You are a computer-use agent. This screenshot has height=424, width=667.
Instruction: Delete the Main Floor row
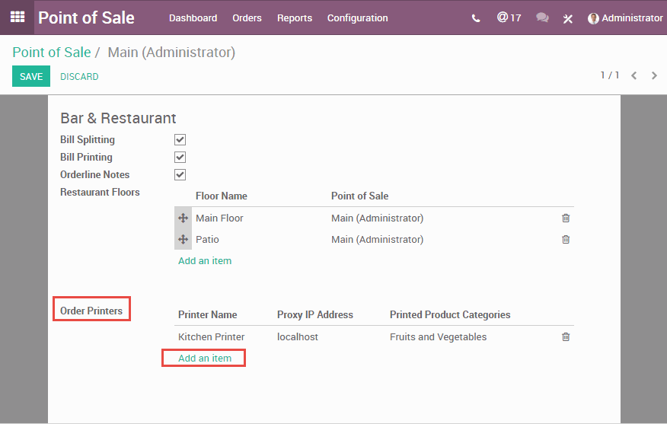pos(565,218)
